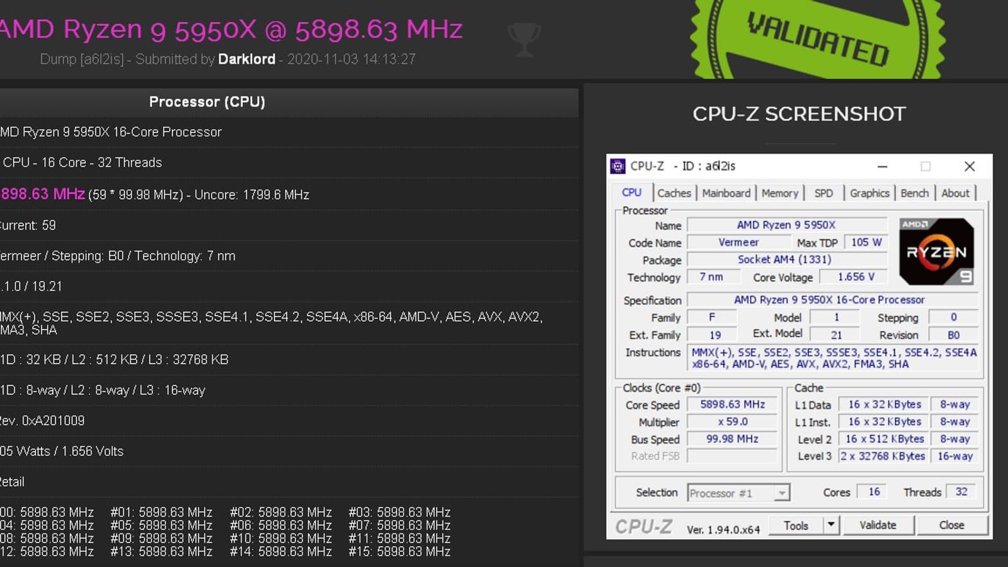Click the CPU-Z SCREENSHOT heading

point(799,114)
